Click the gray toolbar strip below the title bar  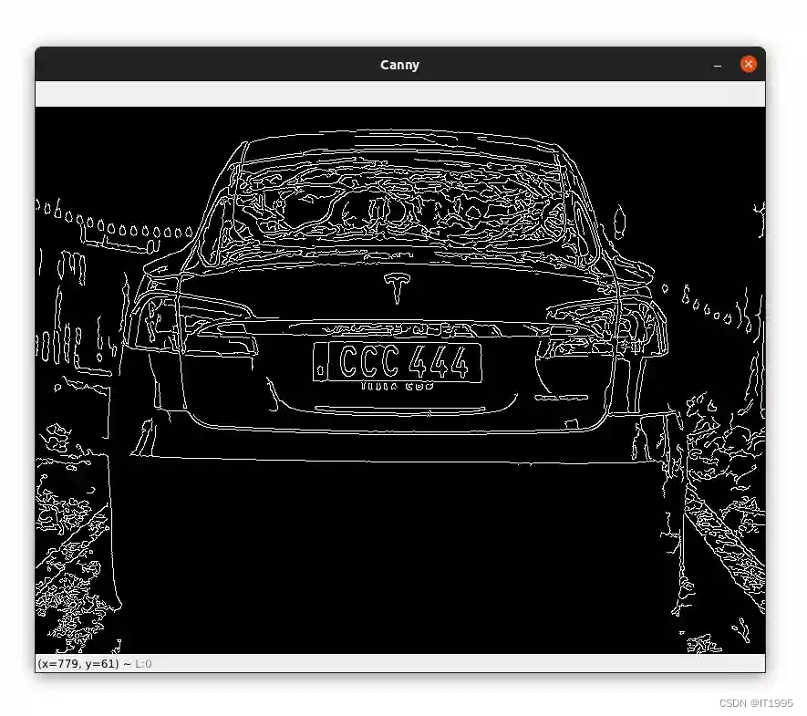399,91
